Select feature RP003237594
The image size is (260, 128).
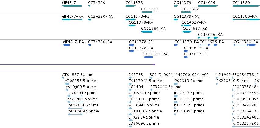pos(233,96)
